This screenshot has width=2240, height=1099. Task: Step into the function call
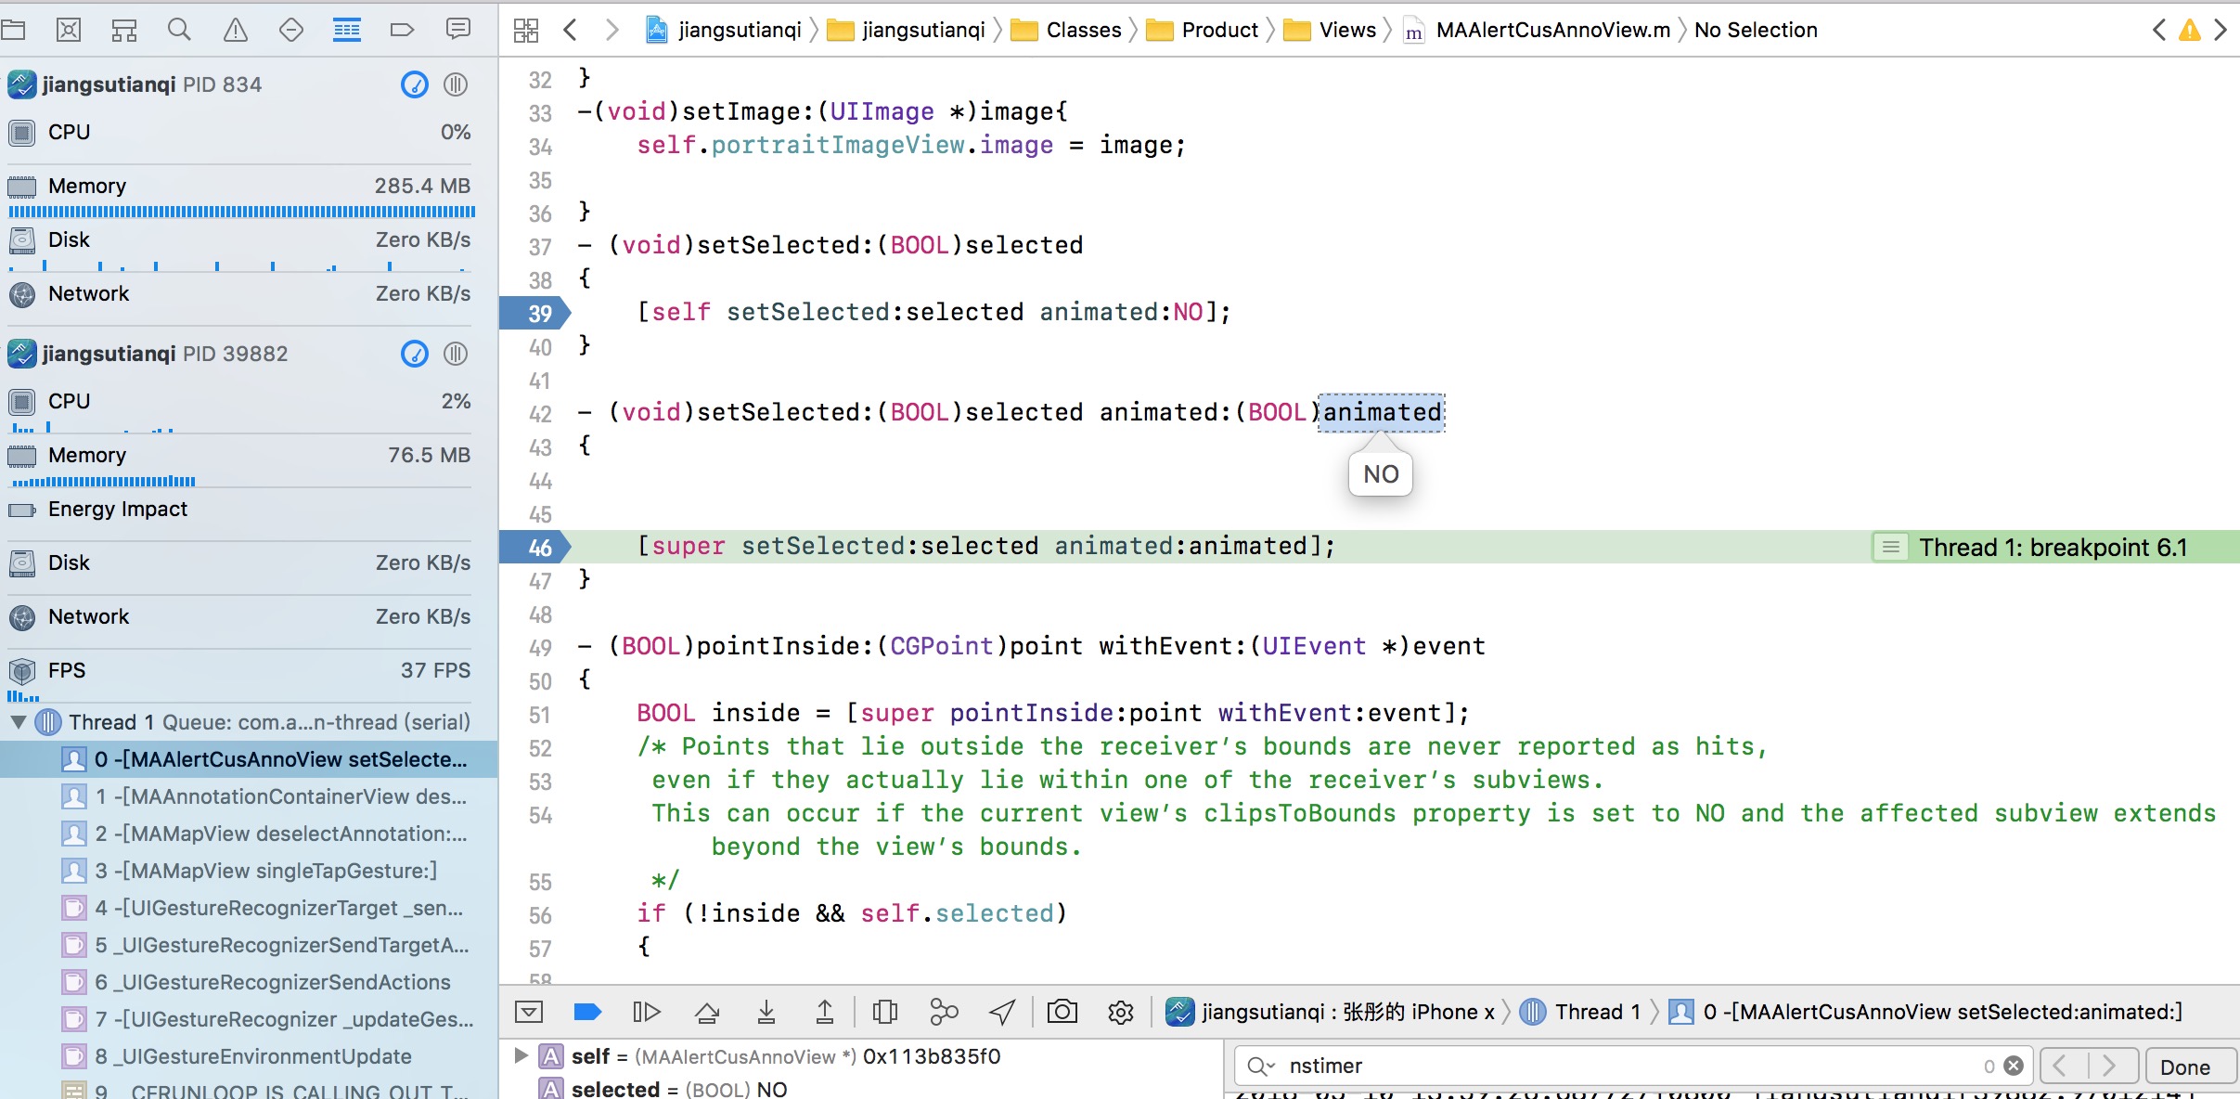(x=766, y=1012)
